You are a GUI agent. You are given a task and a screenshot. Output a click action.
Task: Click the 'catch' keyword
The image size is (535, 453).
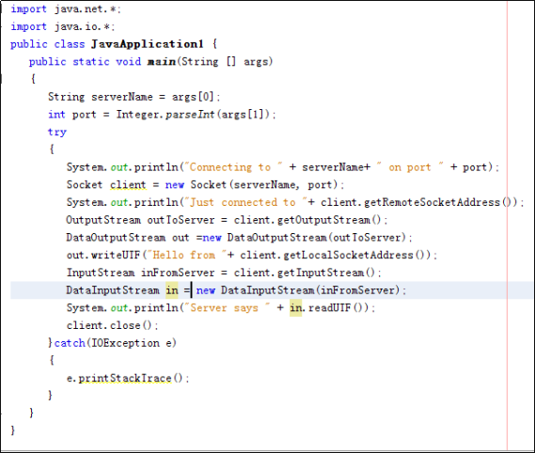pyautogui.click(x=70, y=343)
